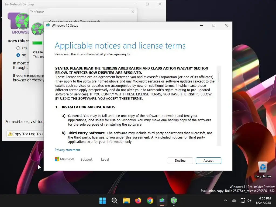Maximize the Tor Network Settings window
The height and width of the screenshot is (207, 276).
pos(147,4)
